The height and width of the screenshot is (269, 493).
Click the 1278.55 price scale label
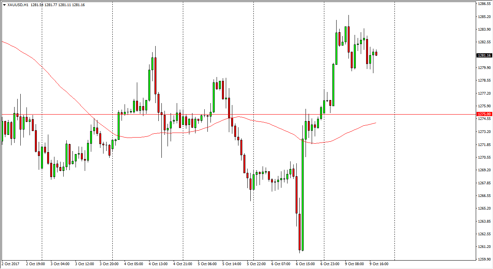[484, 80]
